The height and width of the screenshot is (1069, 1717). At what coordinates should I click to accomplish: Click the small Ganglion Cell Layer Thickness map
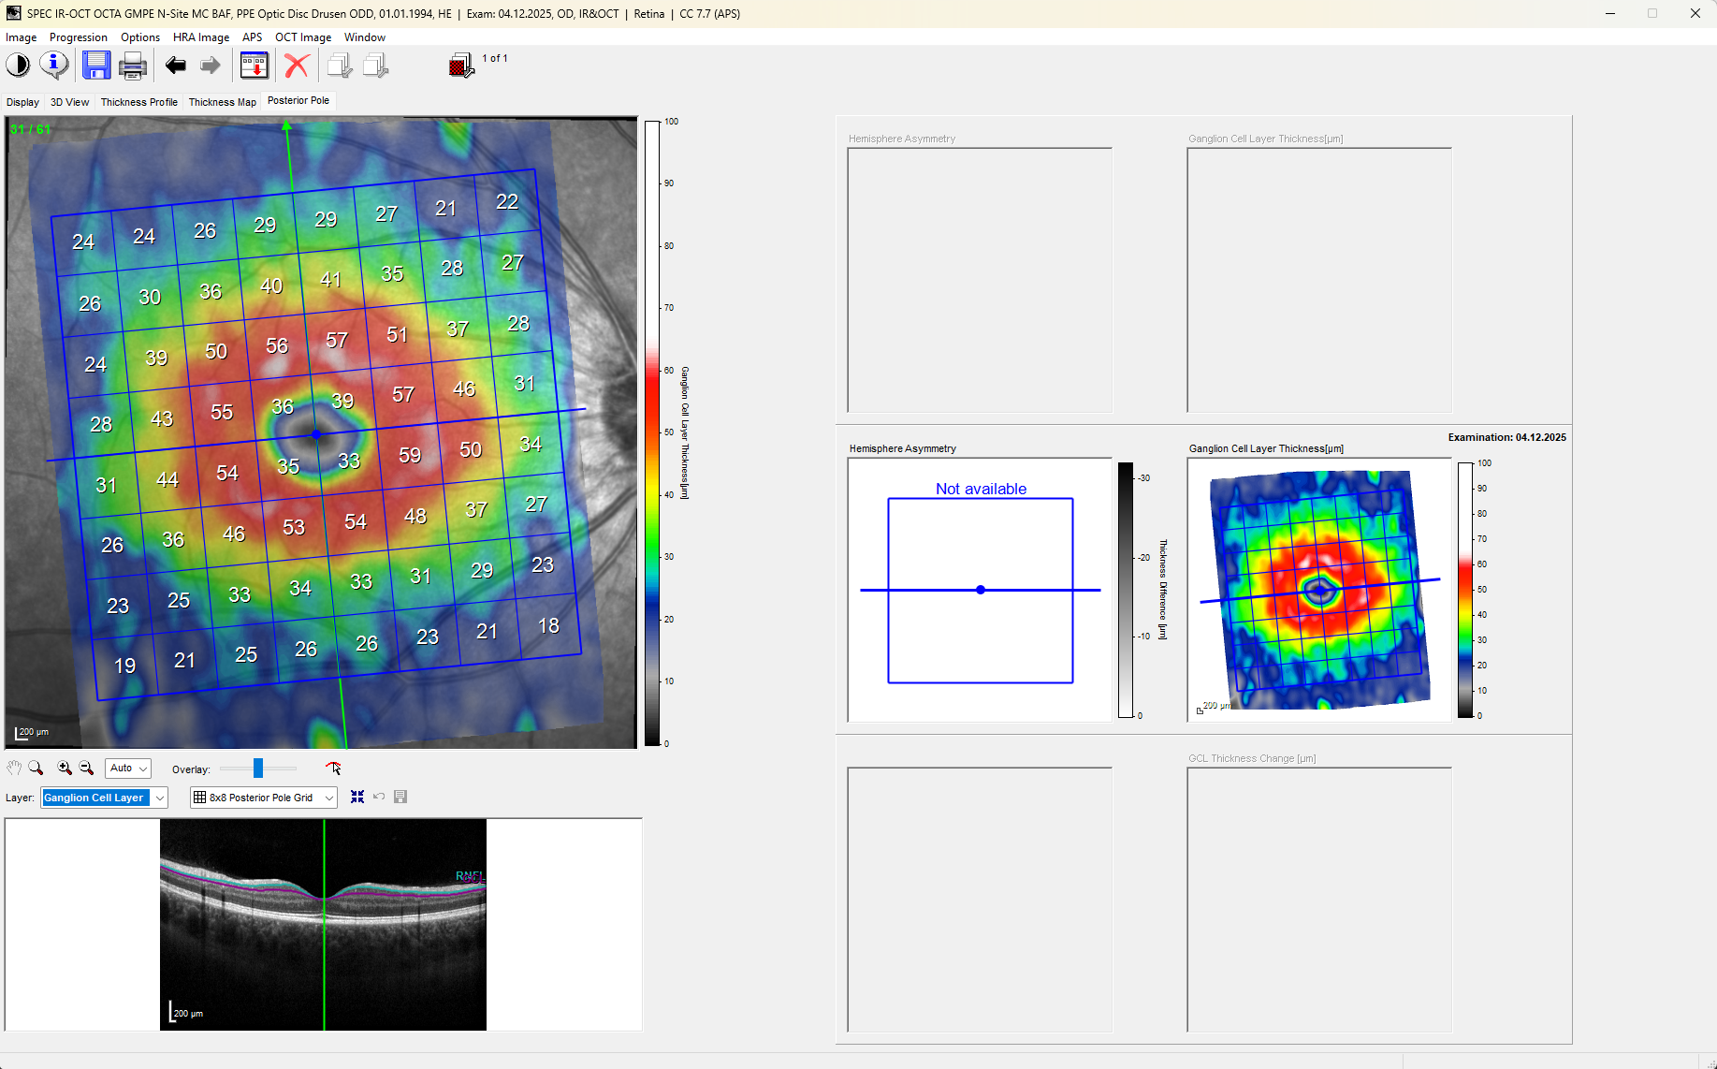(x=1318, y=590)
